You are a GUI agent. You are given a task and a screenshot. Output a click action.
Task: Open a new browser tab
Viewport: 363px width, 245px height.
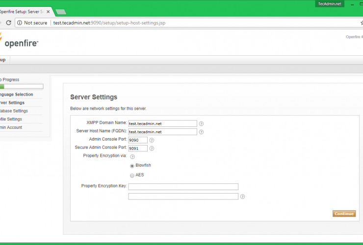[x=61, y=12]
